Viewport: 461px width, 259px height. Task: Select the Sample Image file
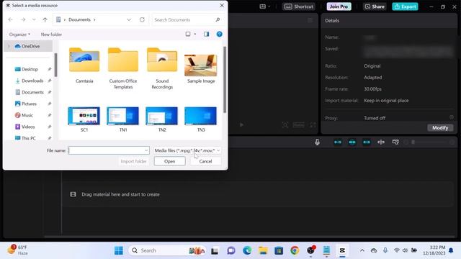click(x=201, y=69)
